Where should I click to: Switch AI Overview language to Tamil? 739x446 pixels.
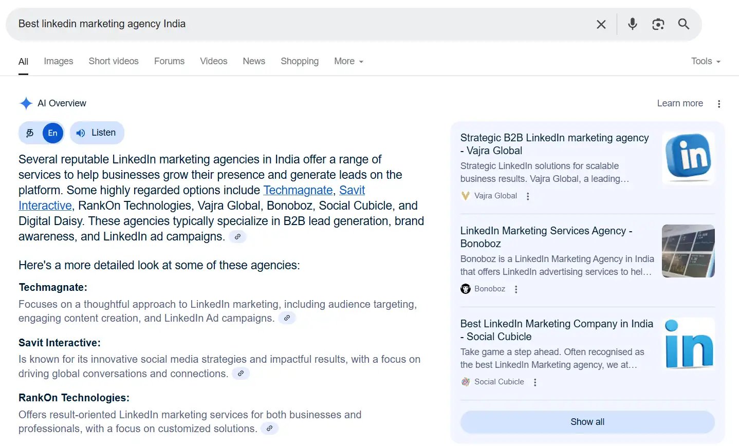30,133
